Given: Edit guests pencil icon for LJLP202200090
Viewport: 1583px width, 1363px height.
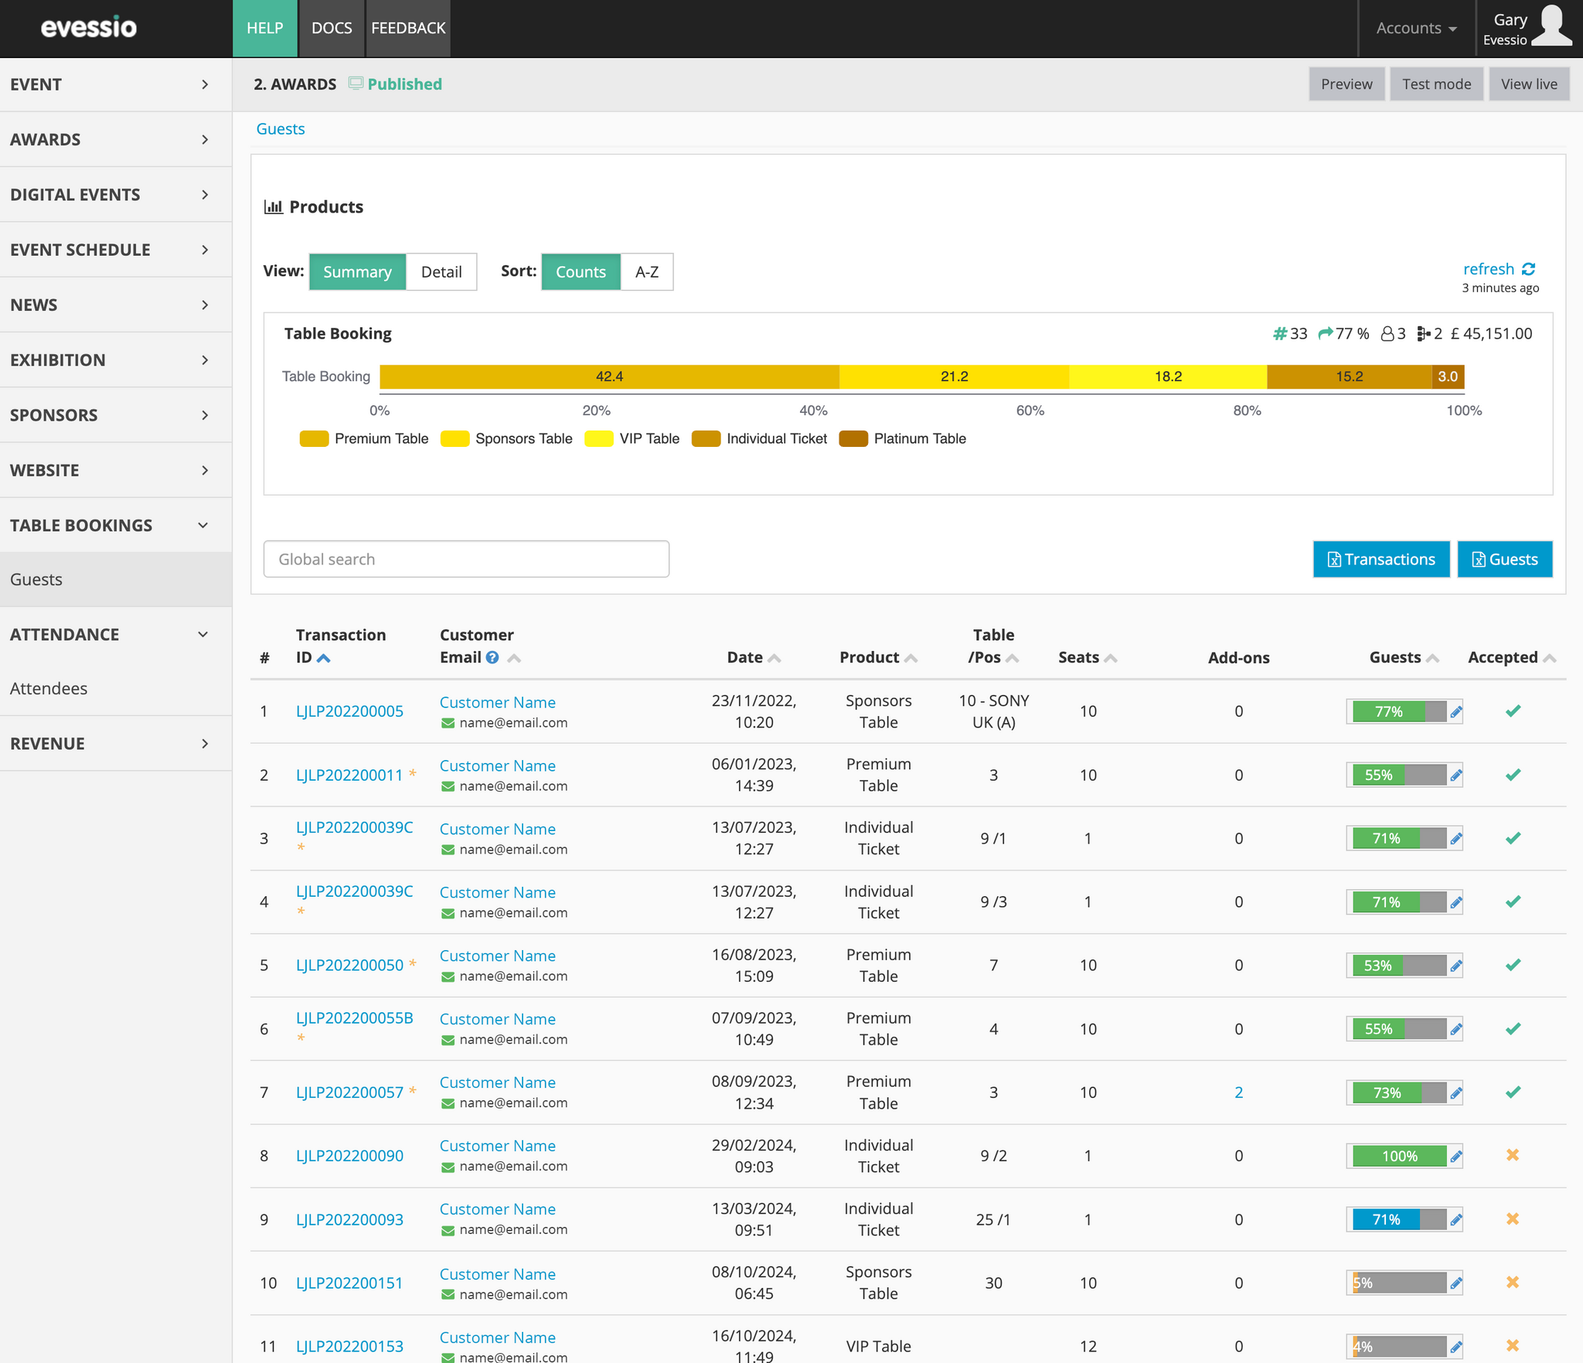Looking at the screenshot, I should 1455,1156.
